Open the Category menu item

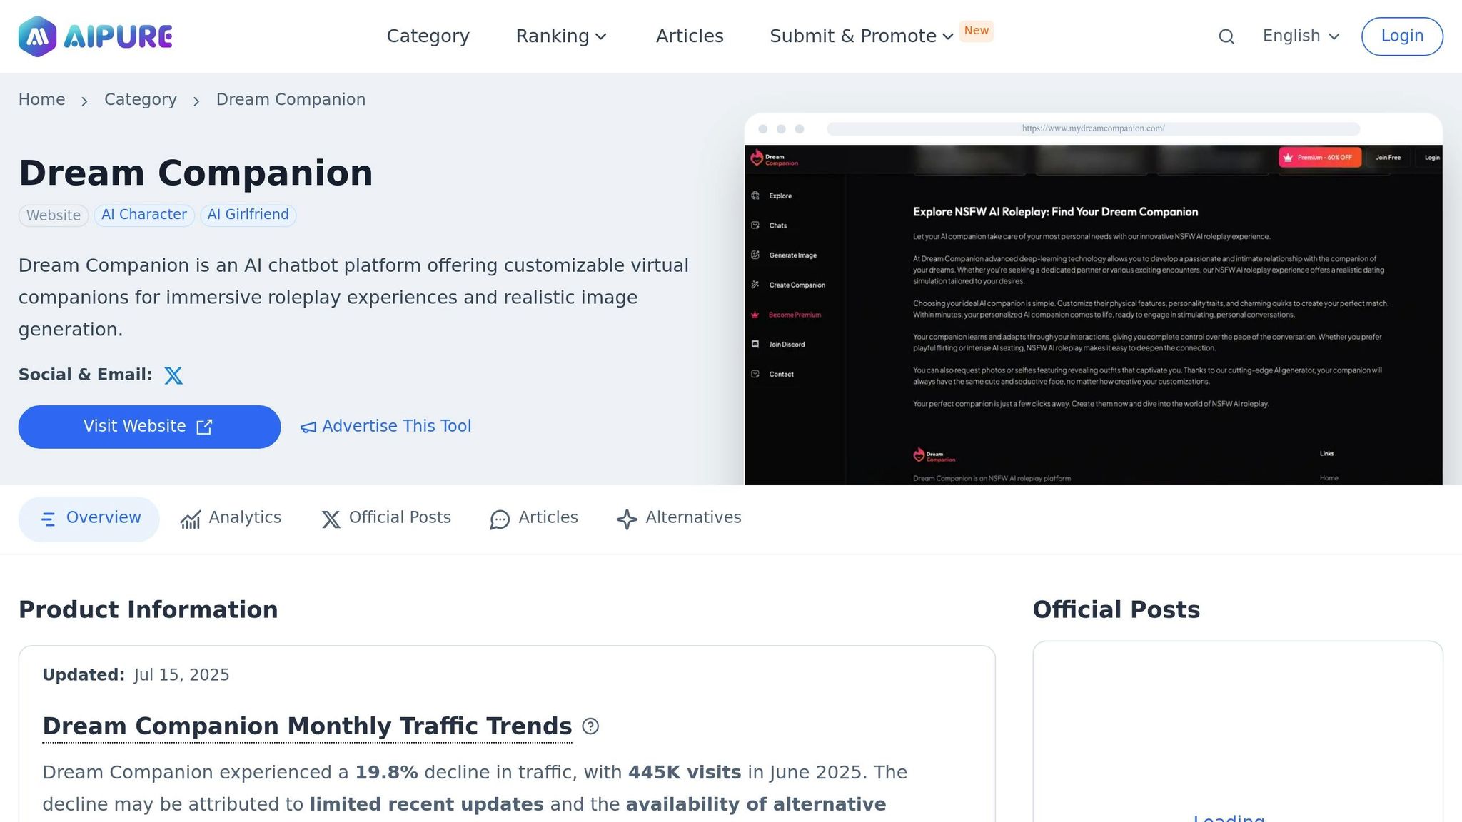tap(428, 36)
